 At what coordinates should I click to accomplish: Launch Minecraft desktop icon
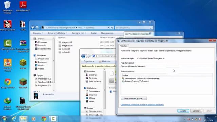(23, 83)
